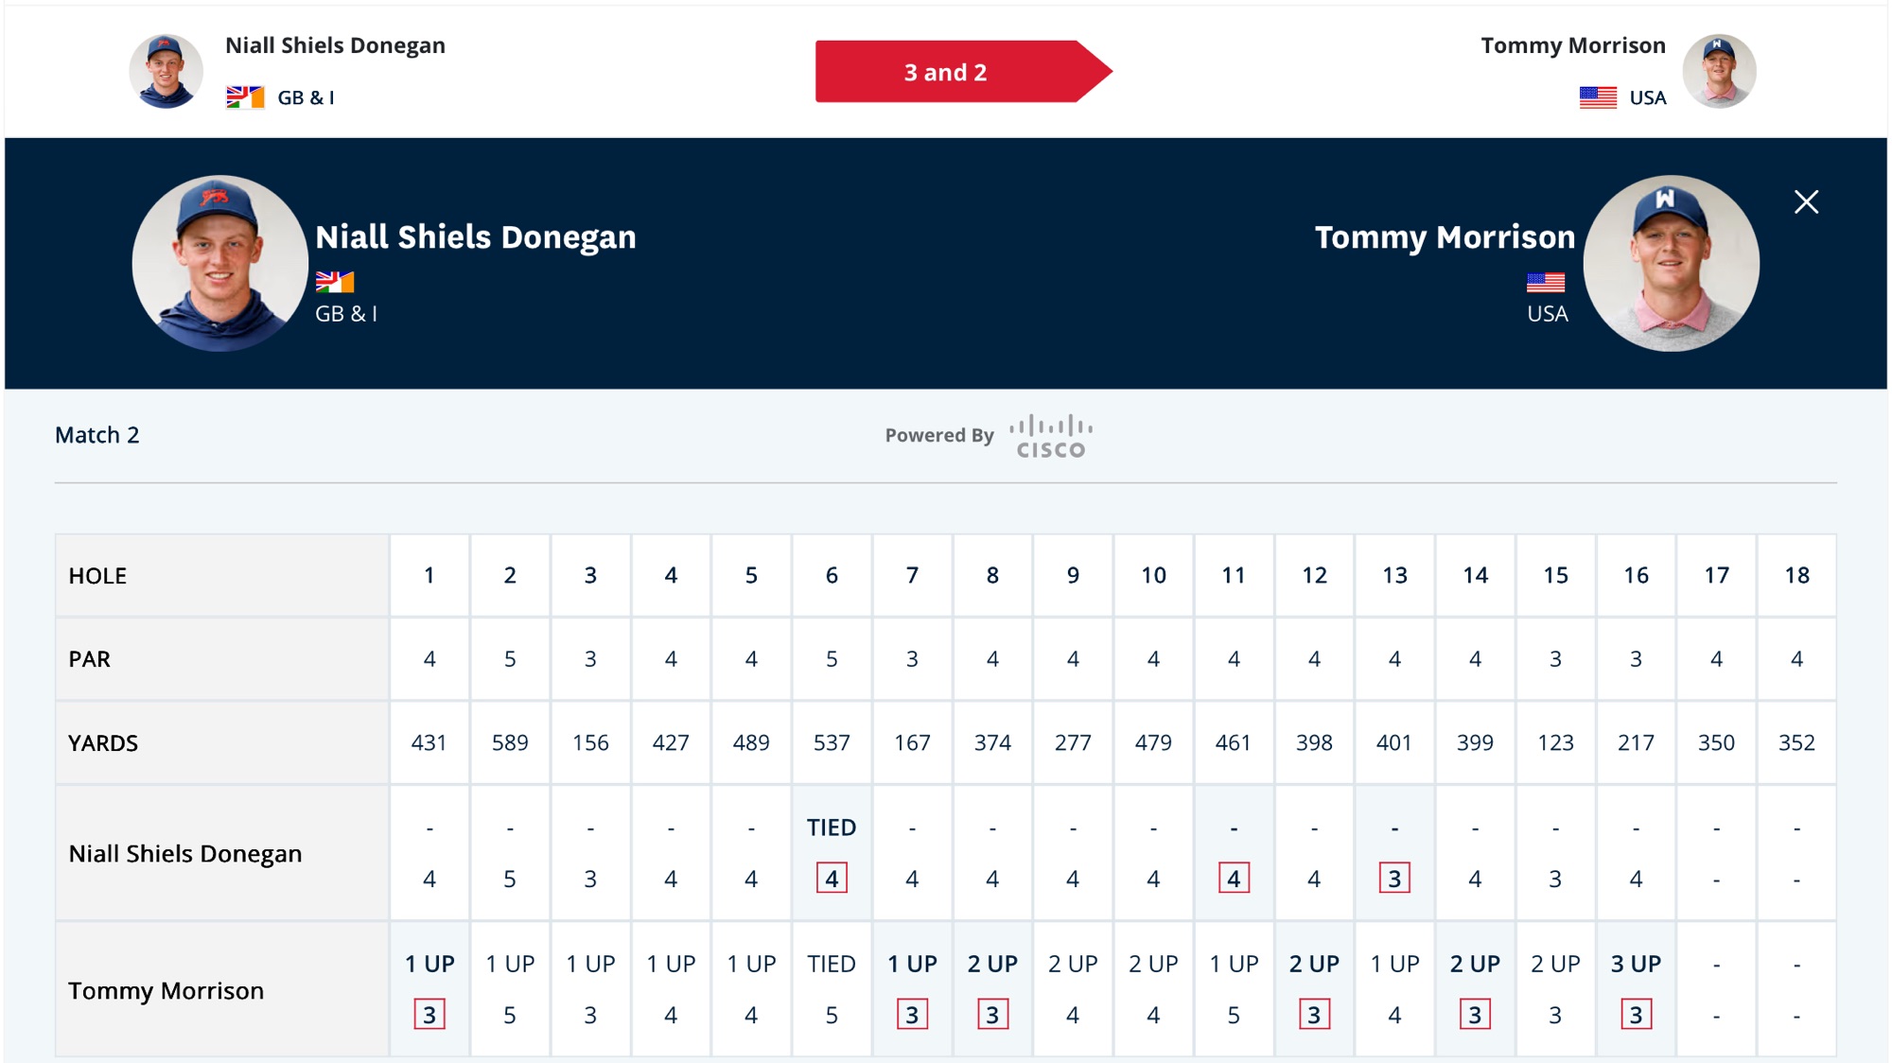
Task: Select hole 16 column header
Action: 1636,575
